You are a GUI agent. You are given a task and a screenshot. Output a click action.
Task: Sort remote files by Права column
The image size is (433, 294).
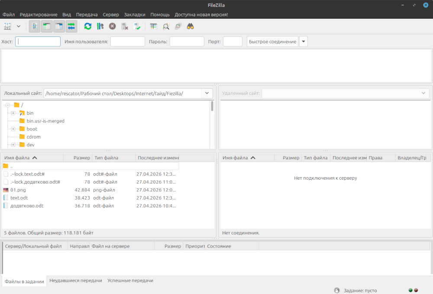tap(381, 158)
